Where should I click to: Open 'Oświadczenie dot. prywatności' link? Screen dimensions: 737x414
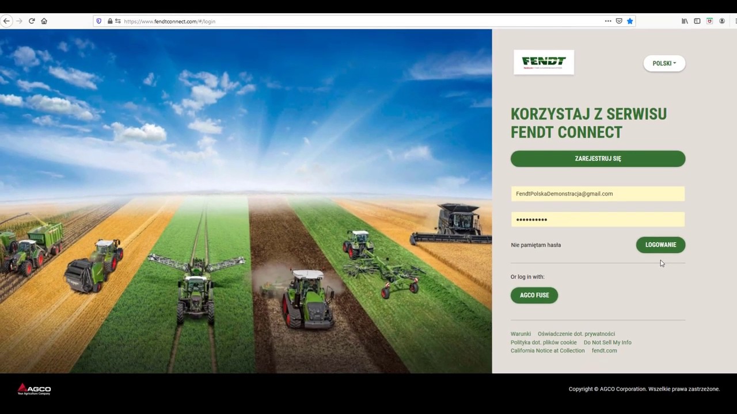click(x=576, y=334)
